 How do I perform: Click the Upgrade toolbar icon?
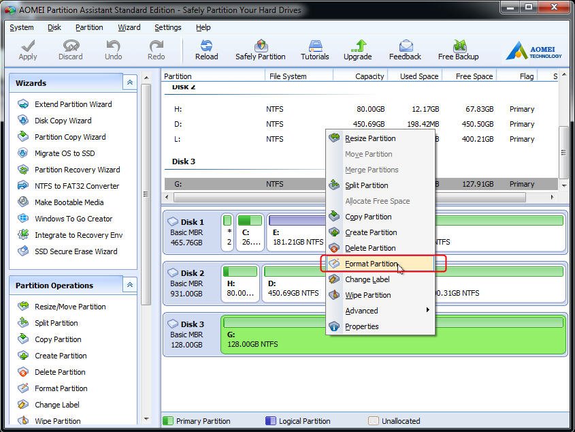point(357,50)
